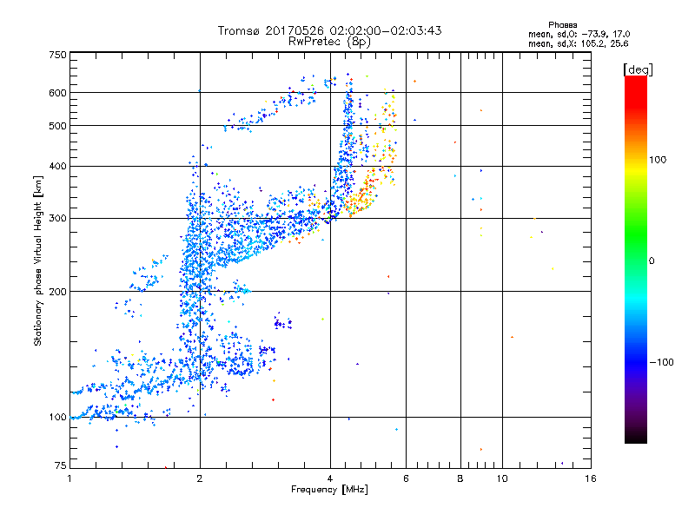Click the x-axis tick label '2'
Image resolution: width=695 pixels, height=521 pixels.
(200, 478)
